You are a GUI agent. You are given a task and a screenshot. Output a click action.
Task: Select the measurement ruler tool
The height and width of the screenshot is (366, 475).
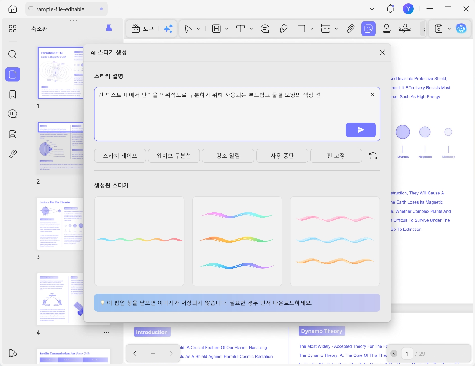[x=326, y=29]
